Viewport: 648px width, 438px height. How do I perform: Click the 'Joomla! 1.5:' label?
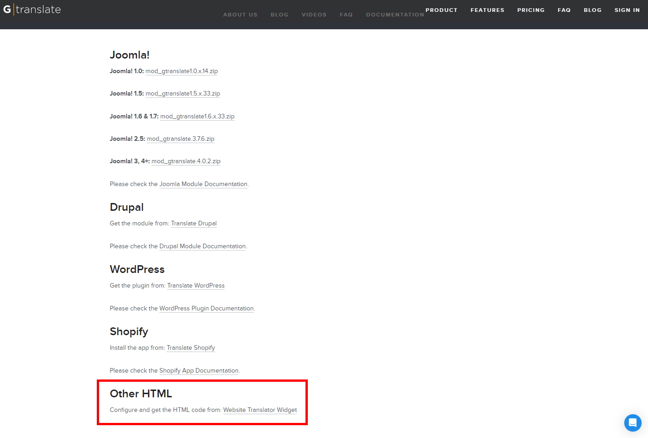pyautogui.click(x=127, y=94)
